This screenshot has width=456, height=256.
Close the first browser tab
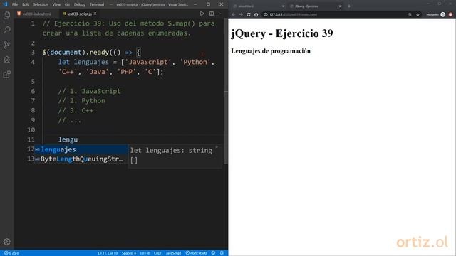click(284, 6)
